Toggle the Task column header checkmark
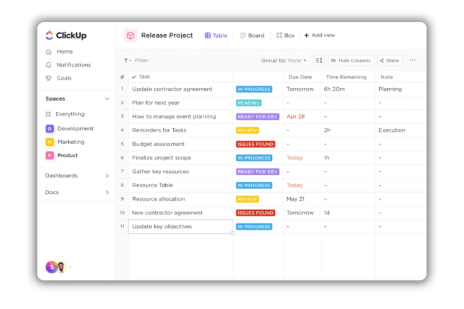 coord(134,77)
